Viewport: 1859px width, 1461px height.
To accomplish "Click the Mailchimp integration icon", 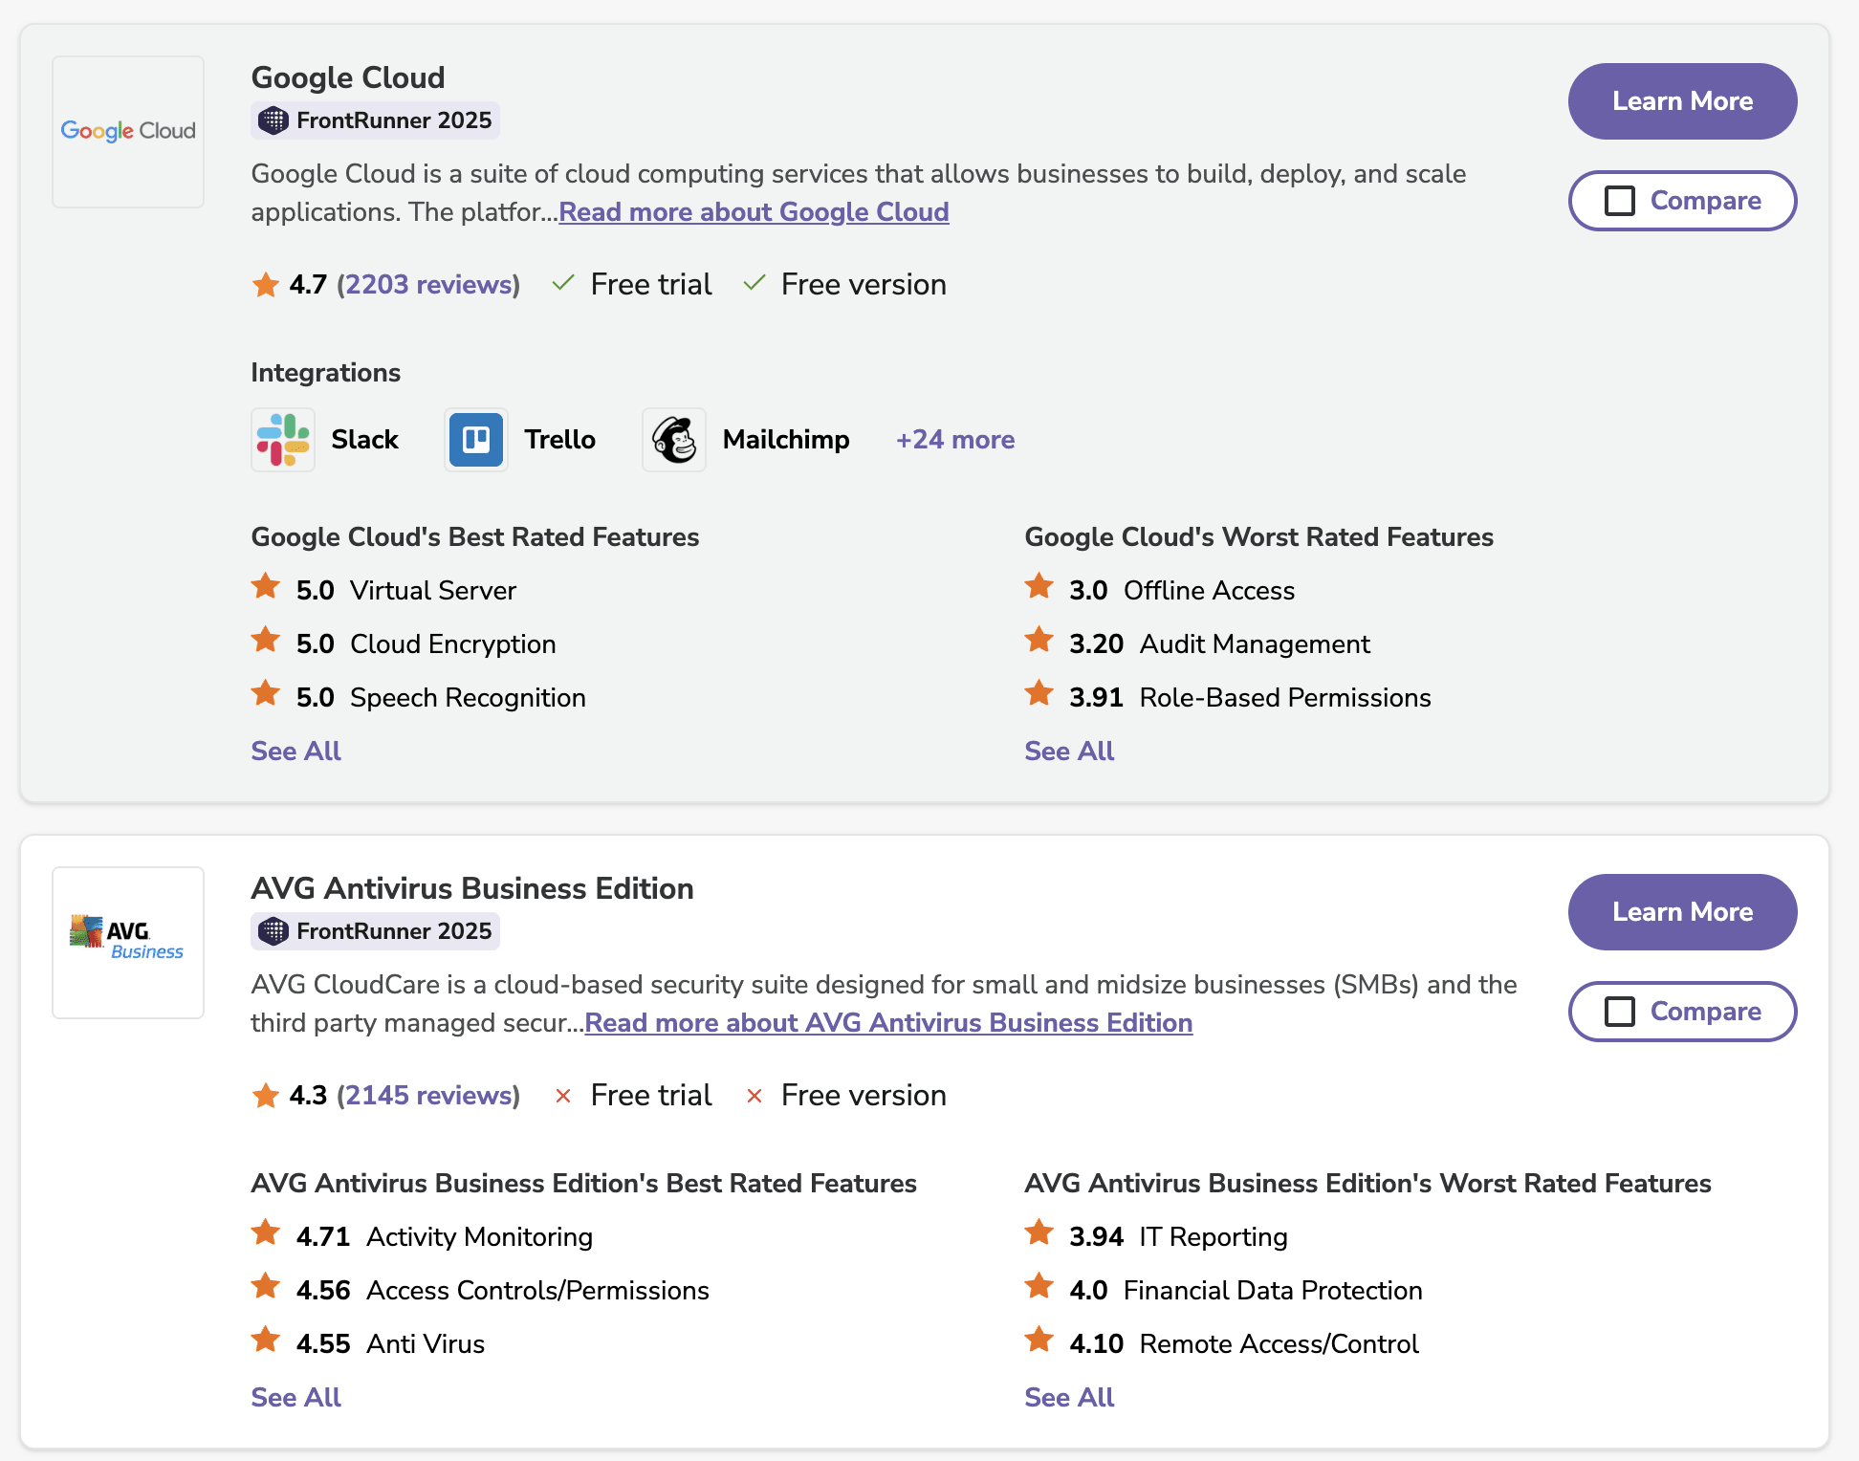I will tap(673, 439).
